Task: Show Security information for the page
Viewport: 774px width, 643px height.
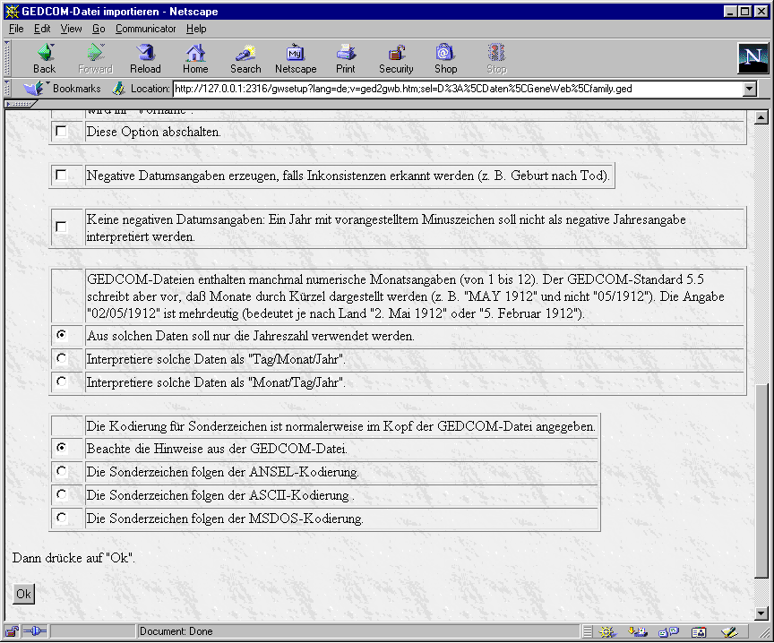Action: [396, 59]
